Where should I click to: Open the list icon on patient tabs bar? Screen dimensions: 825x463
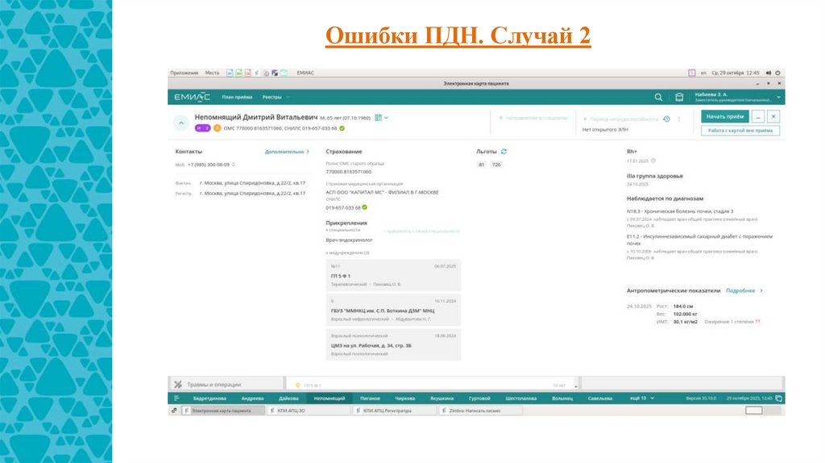coord(176,398)
